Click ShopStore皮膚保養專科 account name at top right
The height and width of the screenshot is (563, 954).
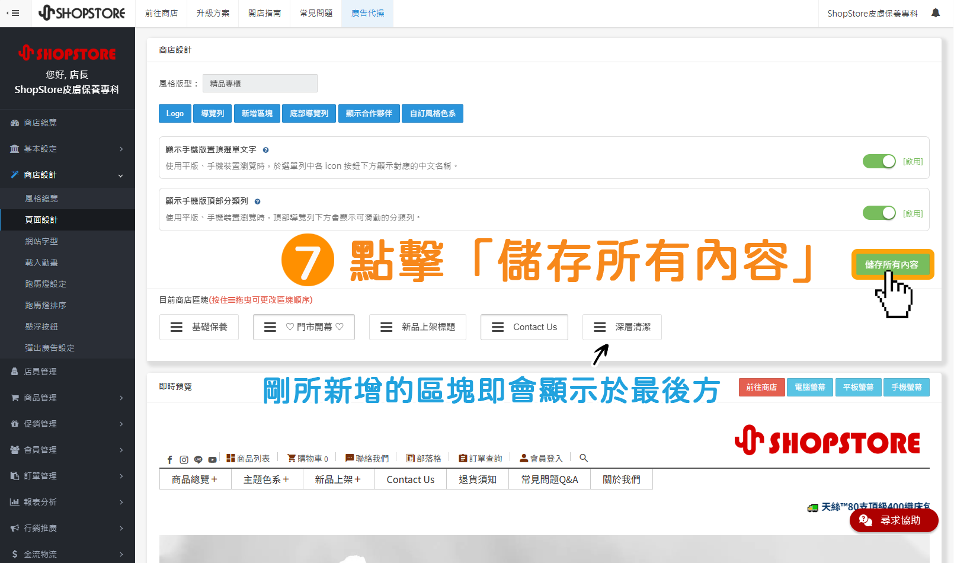point(872,13)
